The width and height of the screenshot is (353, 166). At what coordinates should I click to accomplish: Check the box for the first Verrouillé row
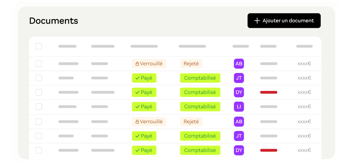(x=39, y=64)
